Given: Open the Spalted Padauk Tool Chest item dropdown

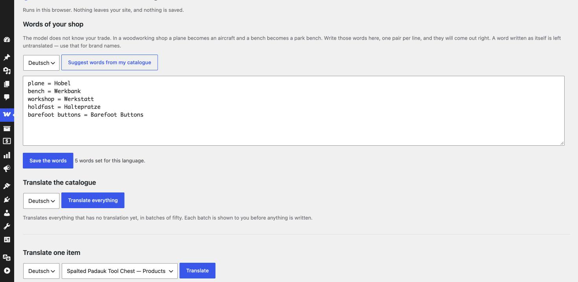Looking at the screenshot, I should 120,271.
